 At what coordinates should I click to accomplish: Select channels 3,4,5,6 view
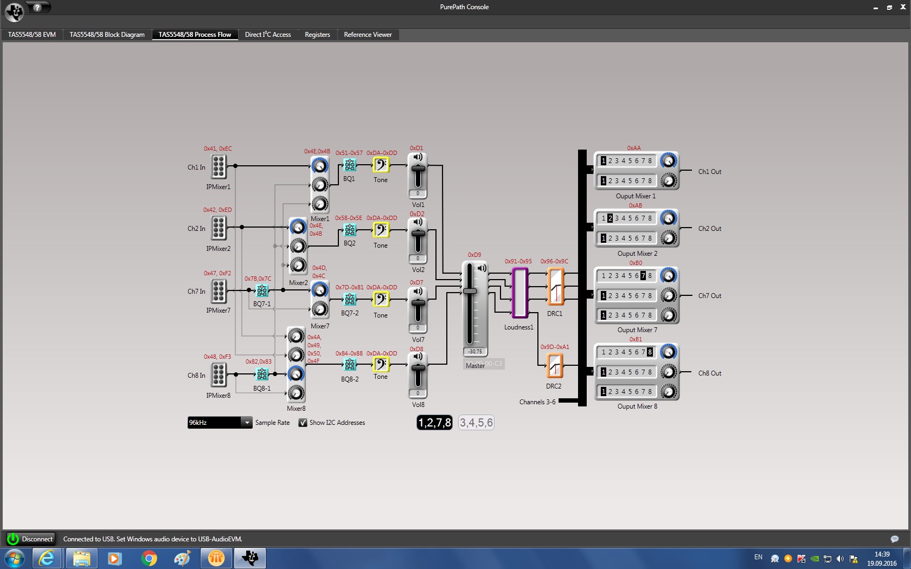coord(476,423)
